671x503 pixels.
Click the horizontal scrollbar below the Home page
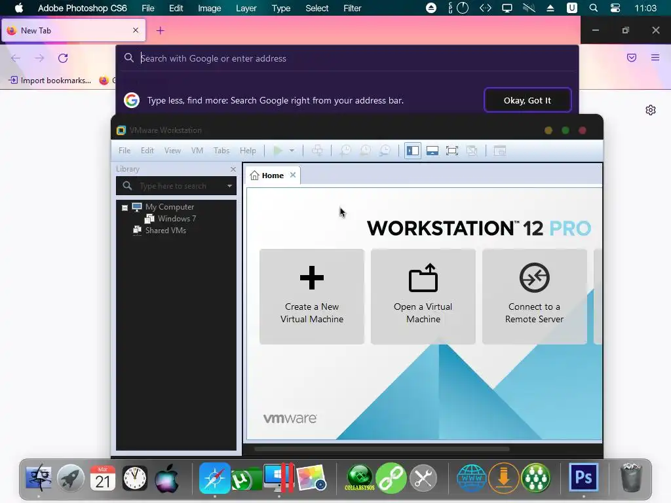pyautogui.click(x=382, y=449)
